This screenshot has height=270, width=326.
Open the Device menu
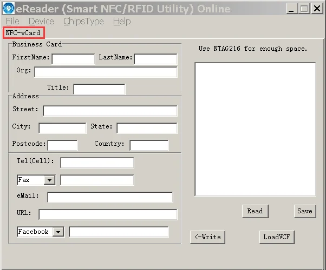[x=41, y=22]
